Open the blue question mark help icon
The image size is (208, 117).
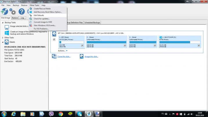(x=22, y=12)
